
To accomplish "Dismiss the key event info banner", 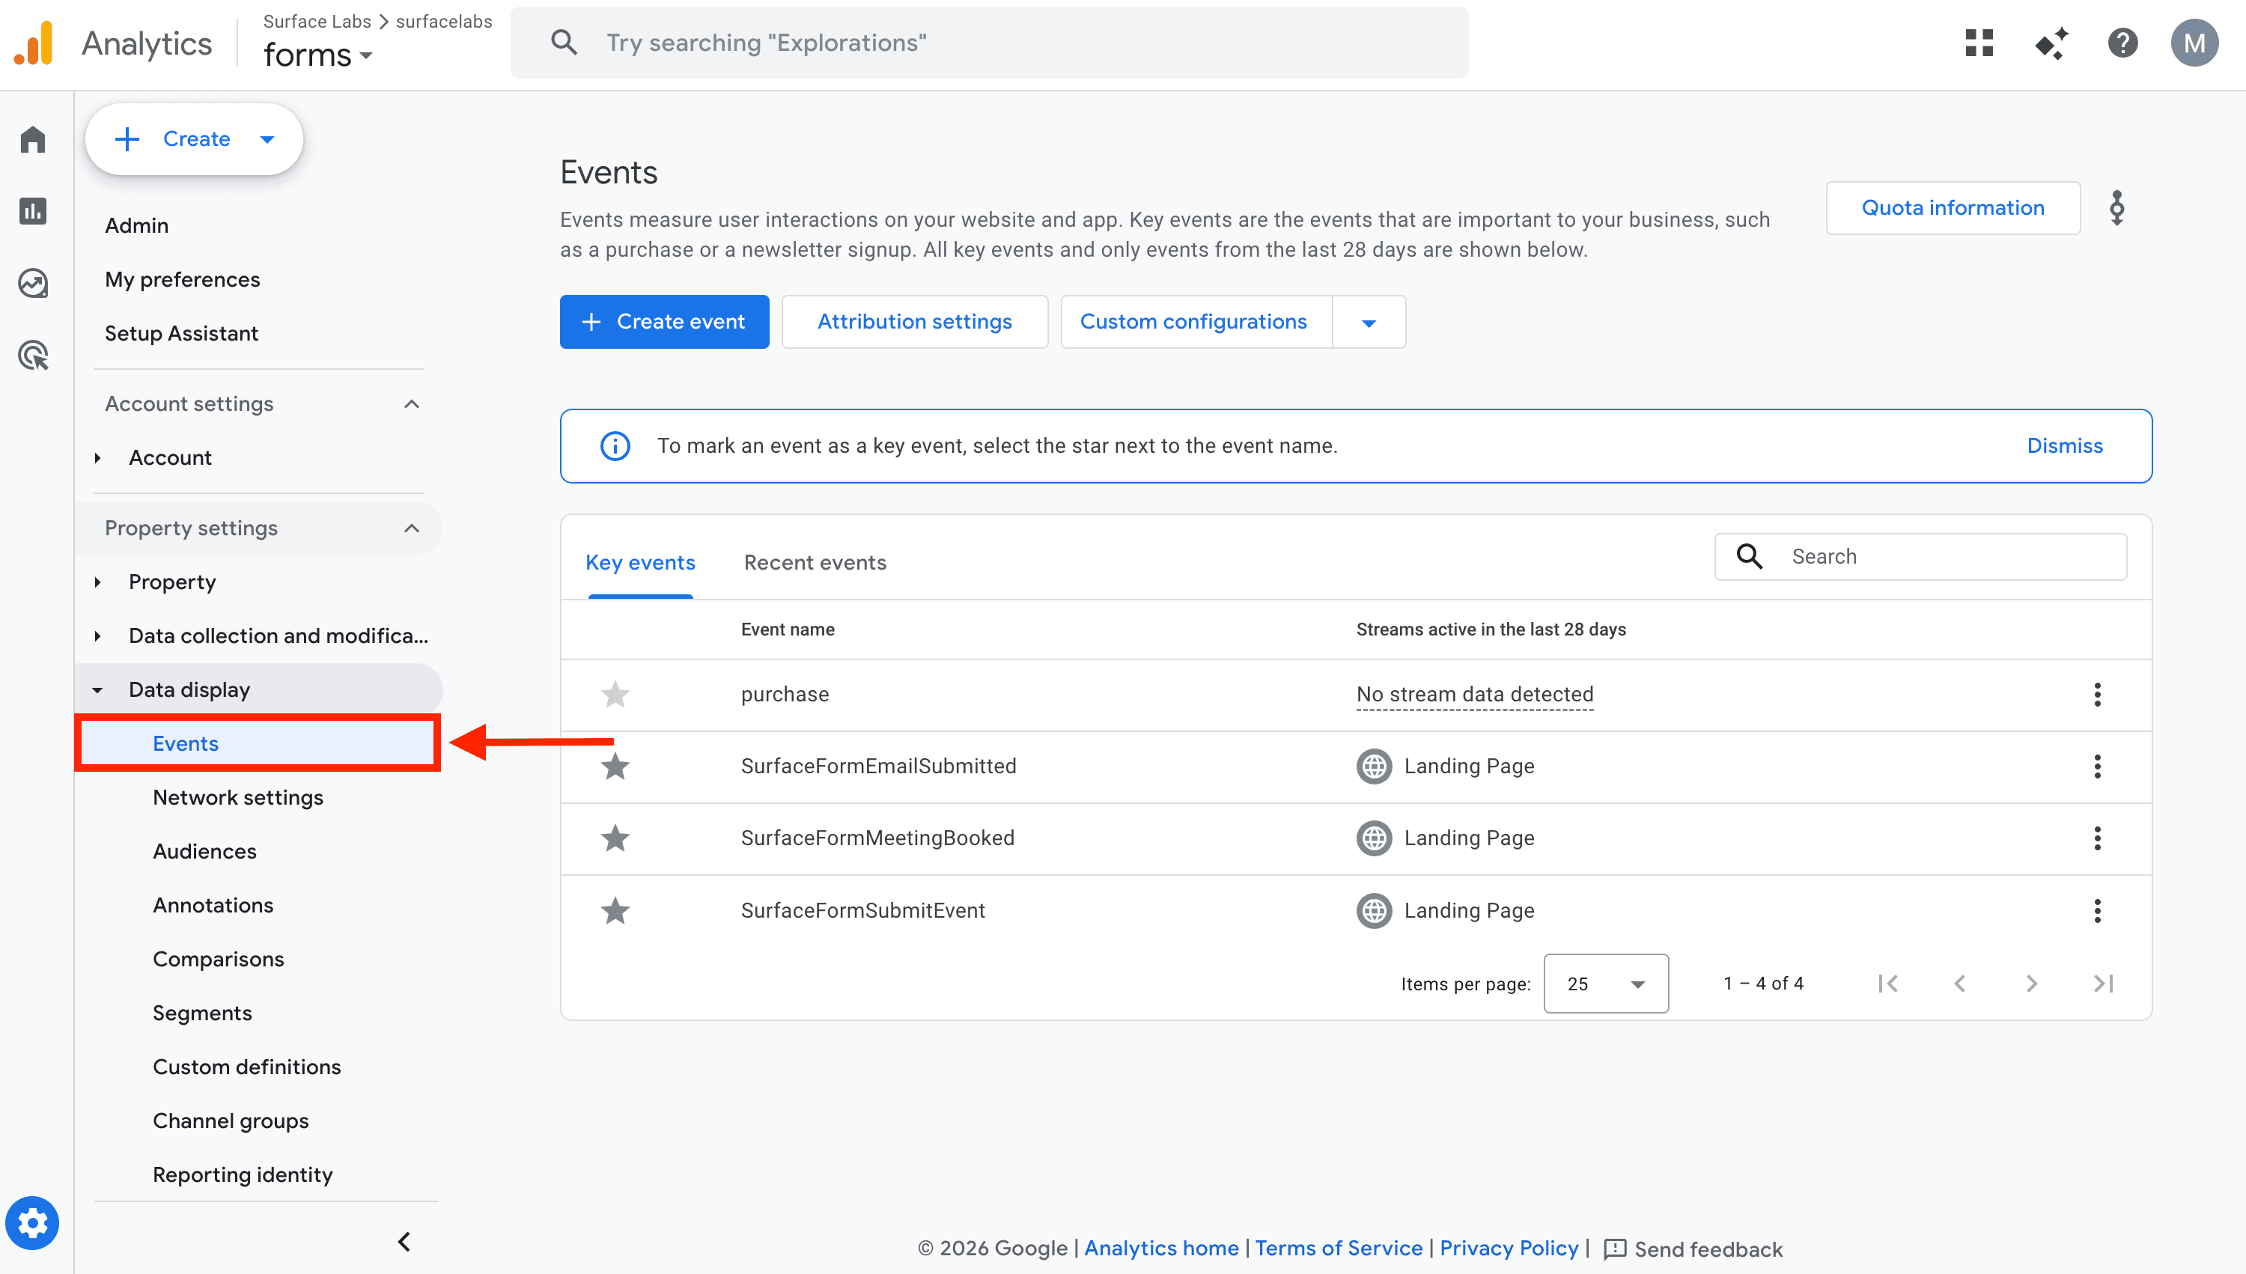I will coord(2065,445).
